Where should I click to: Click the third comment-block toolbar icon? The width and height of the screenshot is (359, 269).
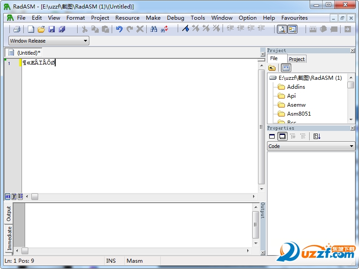251,28
